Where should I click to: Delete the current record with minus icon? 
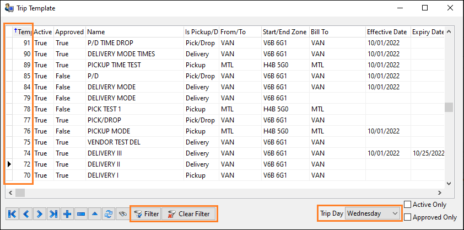point(81,214)
